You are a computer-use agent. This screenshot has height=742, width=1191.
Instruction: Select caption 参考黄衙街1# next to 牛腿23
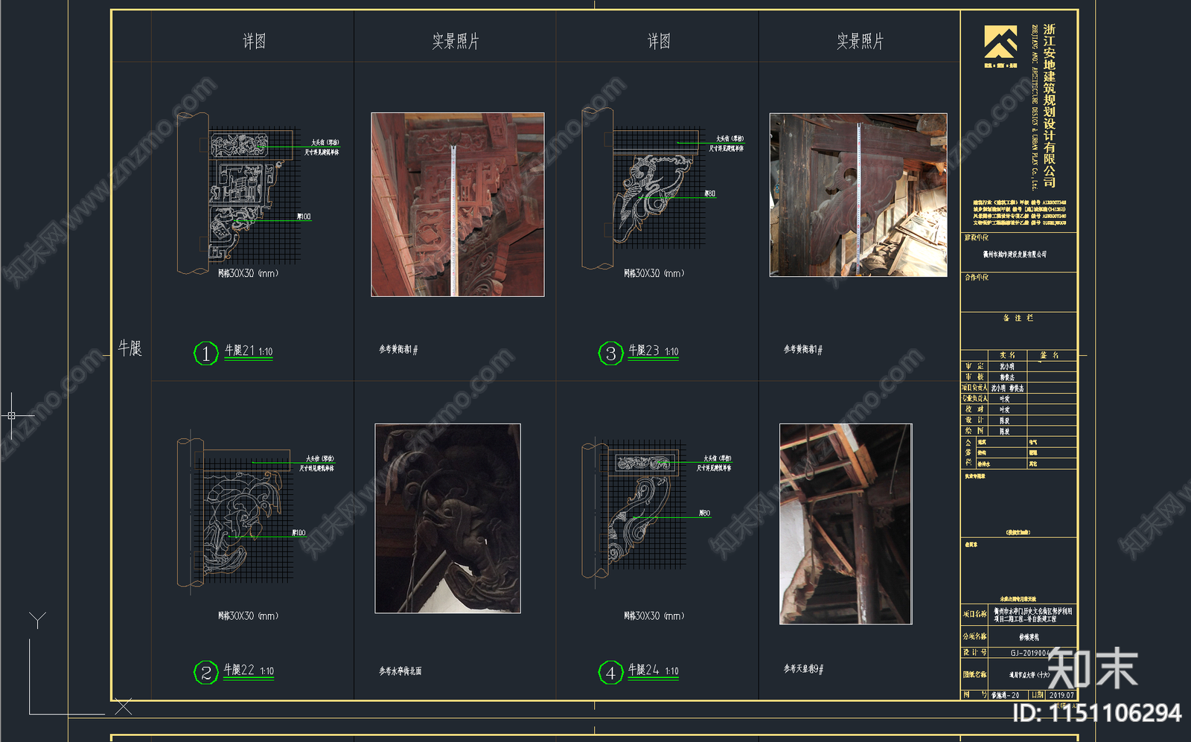(x=802, y=349)
